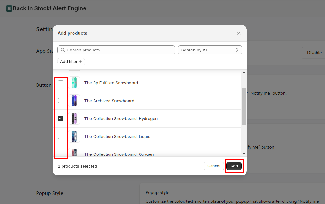Click the plus icon beside Add filter
The height and width of the screenshot is (204, 325).
[80, 62]
